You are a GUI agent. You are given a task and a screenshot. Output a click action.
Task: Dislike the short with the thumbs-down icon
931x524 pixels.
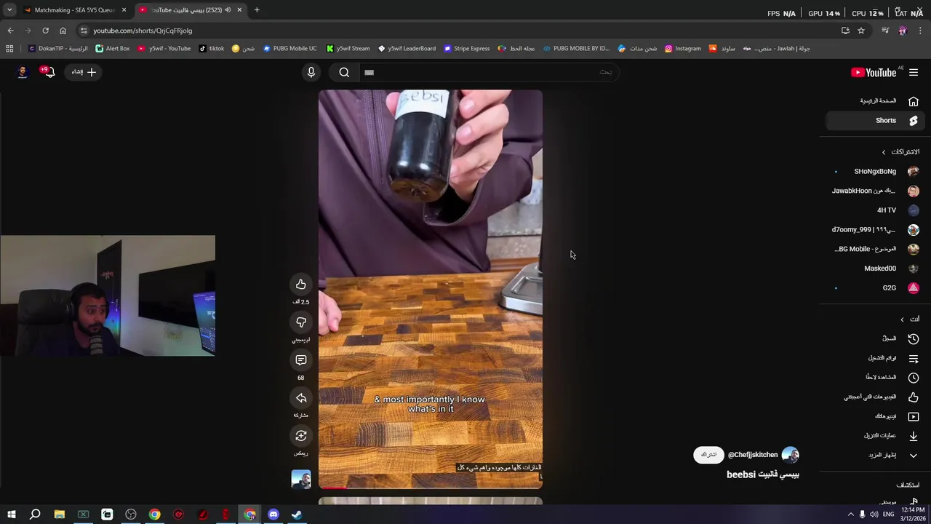point(301,322)
